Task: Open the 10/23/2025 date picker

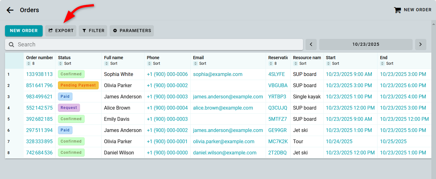Action: [366, 45]
